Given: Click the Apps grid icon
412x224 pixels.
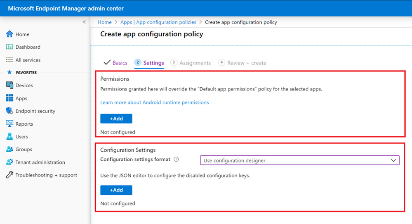Looking at the screenshot, I should click(x=9, y=98).
